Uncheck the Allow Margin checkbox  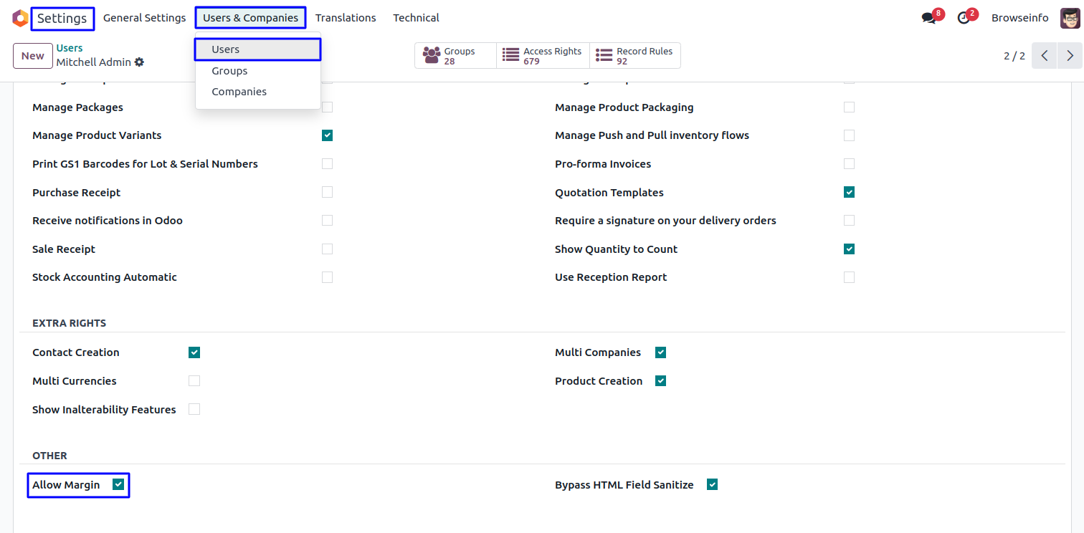pyautogui.click(x=118, y=485)
